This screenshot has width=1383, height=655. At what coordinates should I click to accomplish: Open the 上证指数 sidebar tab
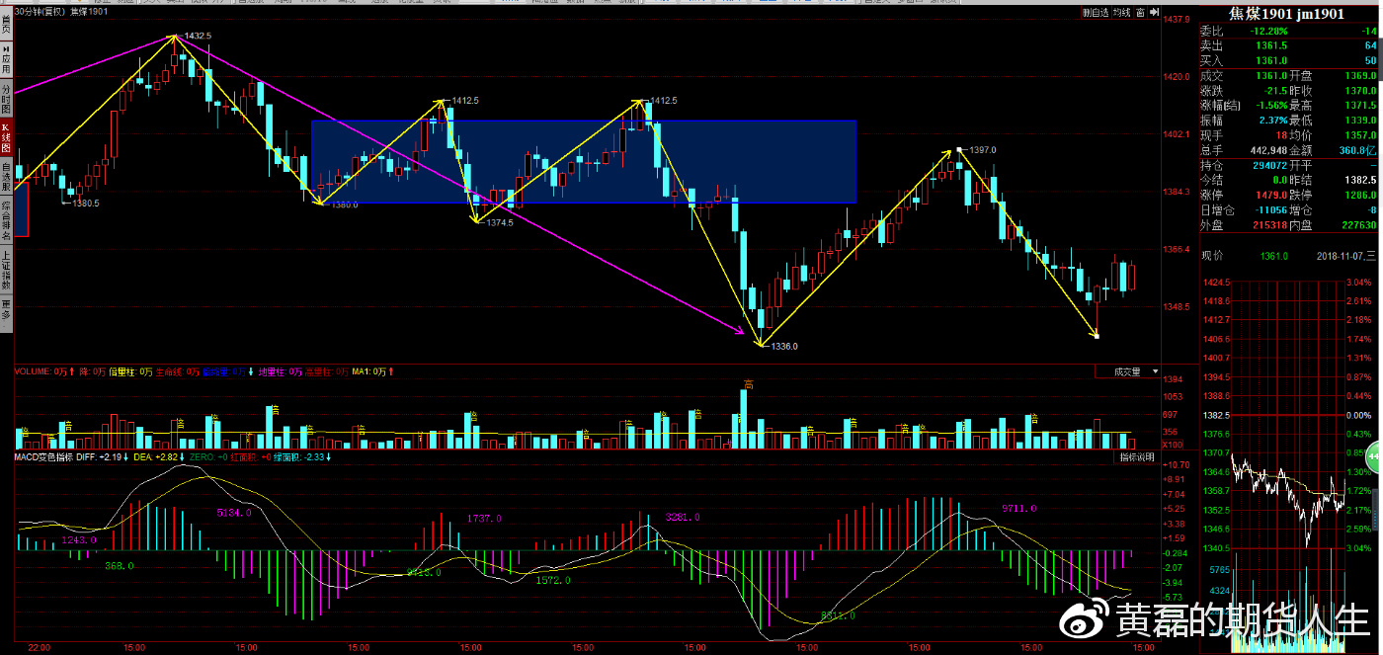tap(6, 269)
